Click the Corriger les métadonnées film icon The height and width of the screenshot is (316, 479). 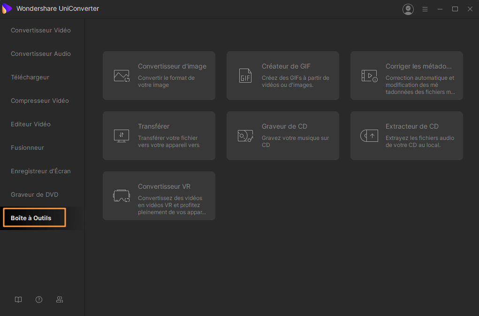(369, 76)
